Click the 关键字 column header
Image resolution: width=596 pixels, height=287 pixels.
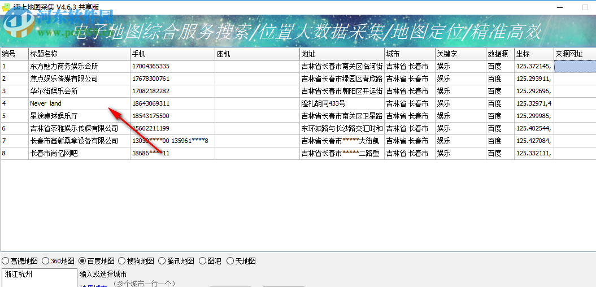(x=460, y=54)
